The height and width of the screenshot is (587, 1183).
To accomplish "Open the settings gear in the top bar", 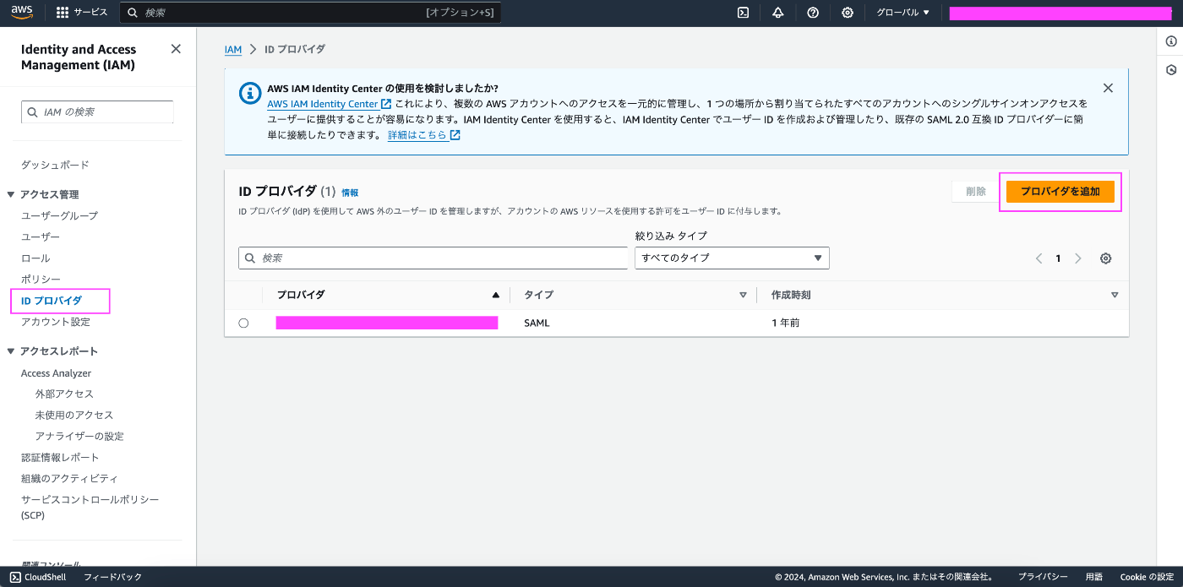I will 848,13.
